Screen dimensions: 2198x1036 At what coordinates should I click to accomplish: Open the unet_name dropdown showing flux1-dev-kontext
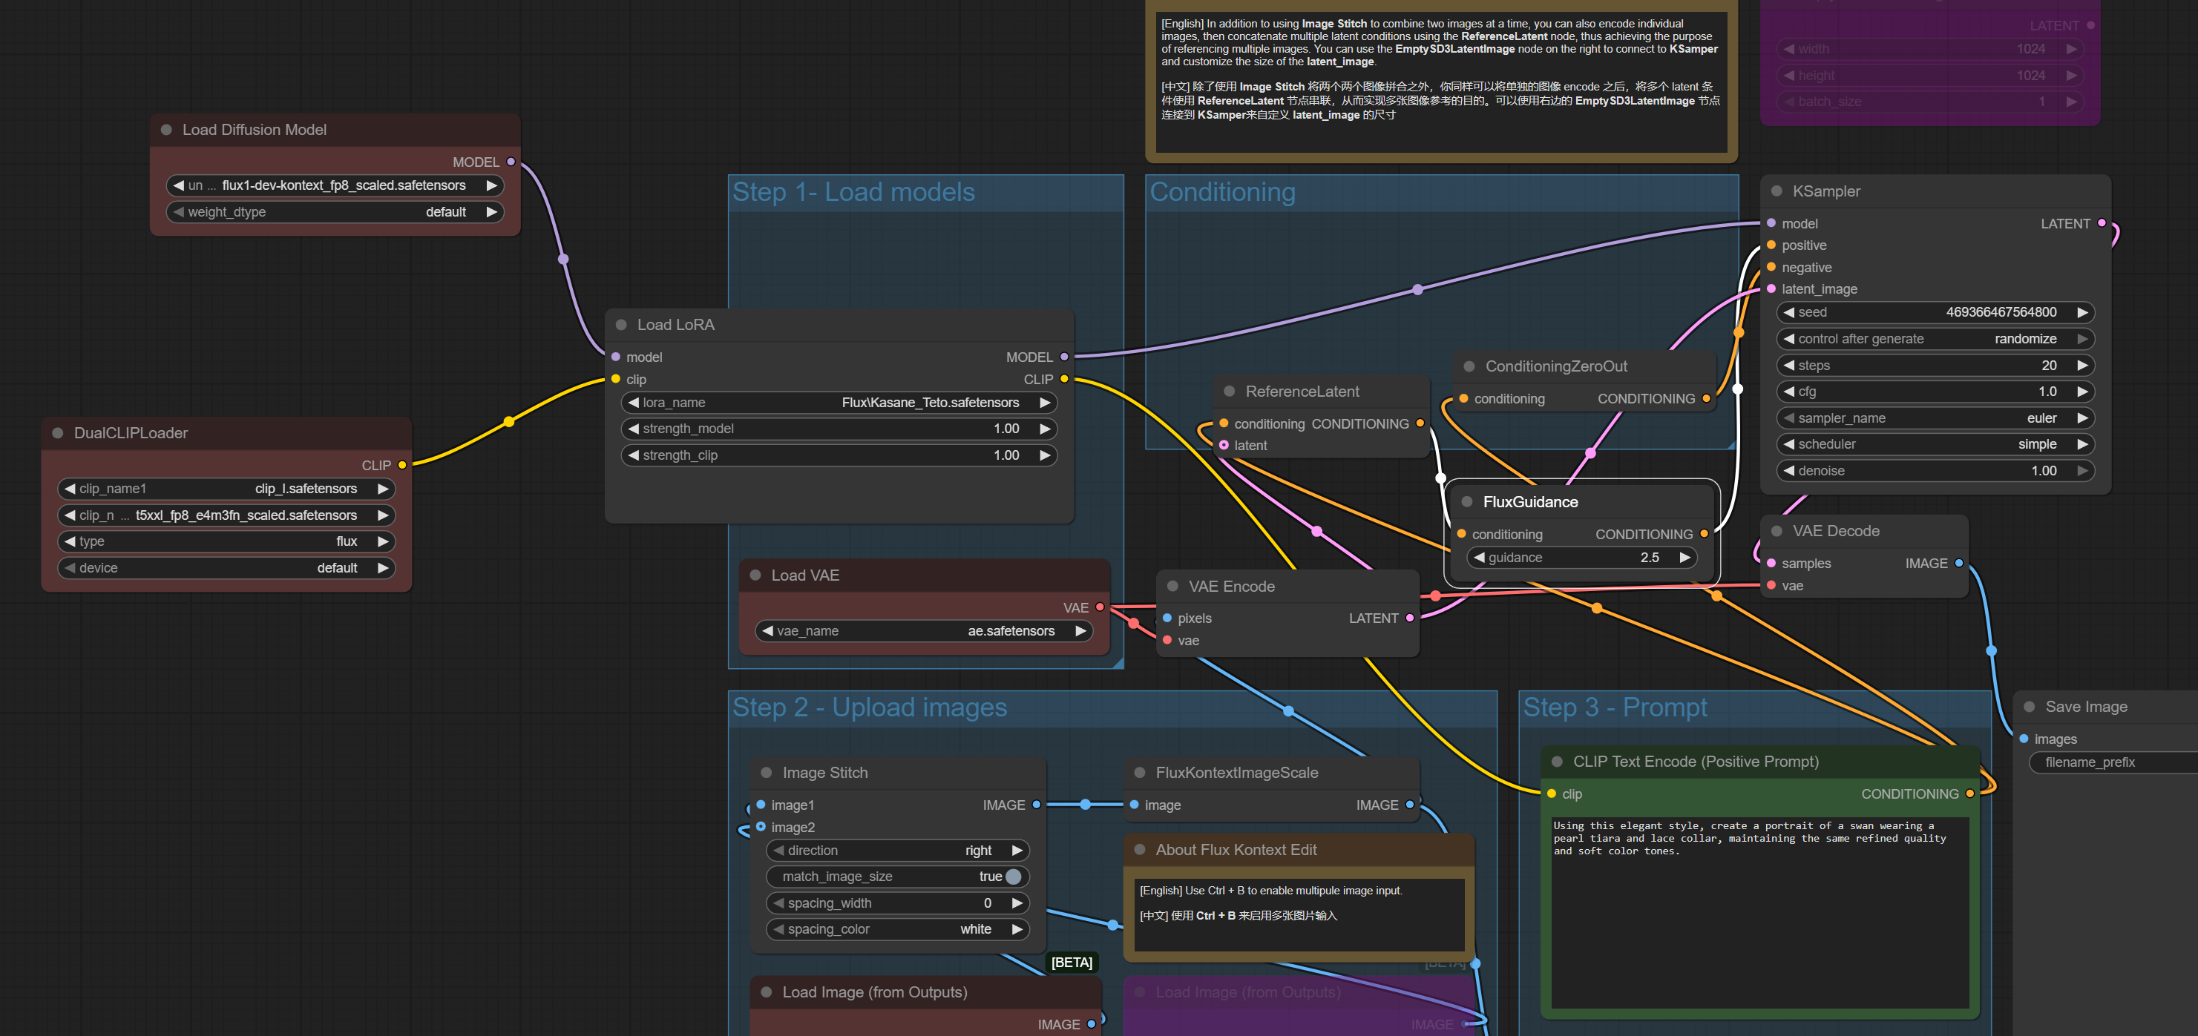tap(335, 186)
